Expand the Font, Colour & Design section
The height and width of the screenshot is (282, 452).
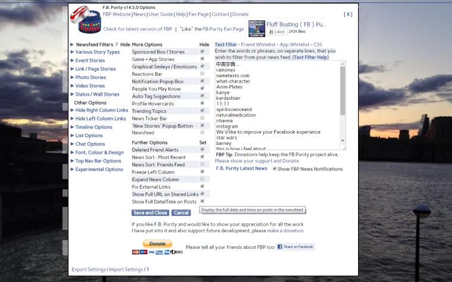click(x=99, y=153)
